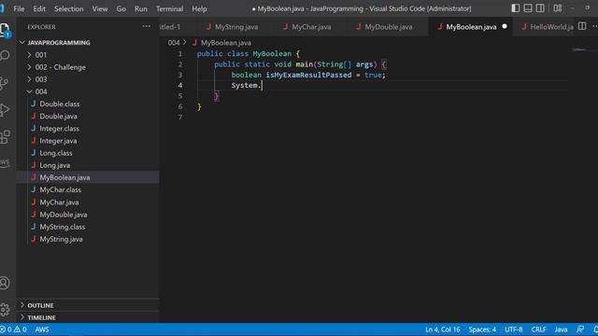This screenshot has height=336, width=598.
Task: Open the Manage gear icon
Action: pos(5,309)
